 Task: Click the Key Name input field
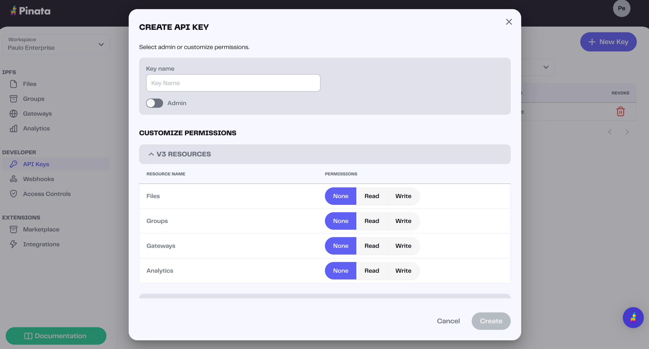click(x=233, y=83)
